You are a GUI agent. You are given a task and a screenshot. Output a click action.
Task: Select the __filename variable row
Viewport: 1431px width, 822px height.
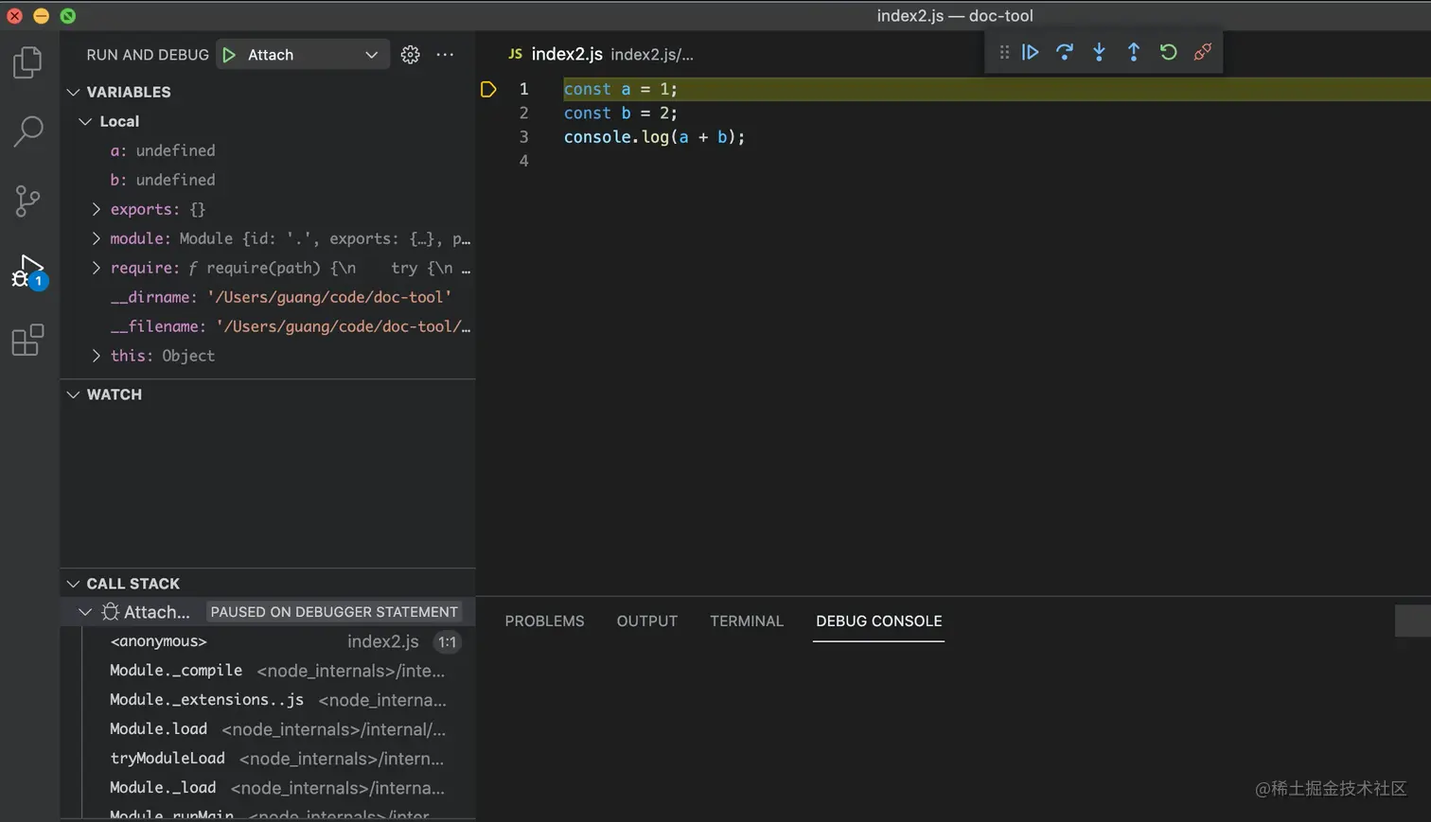[268, 326]
